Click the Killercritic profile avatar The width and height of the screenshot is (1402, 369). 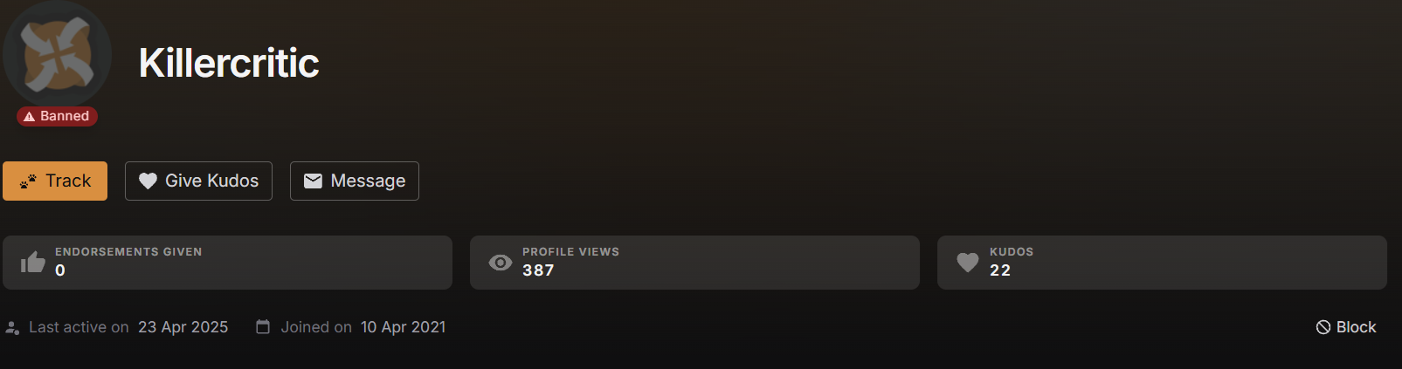click(x=58, y=54)
